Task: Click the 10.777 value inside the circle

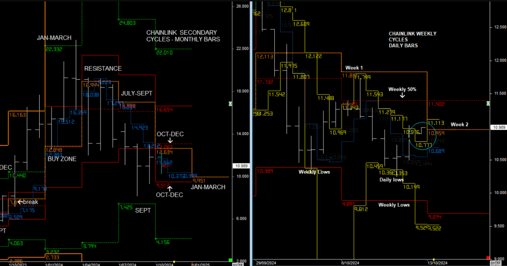Action: (423, 145)
